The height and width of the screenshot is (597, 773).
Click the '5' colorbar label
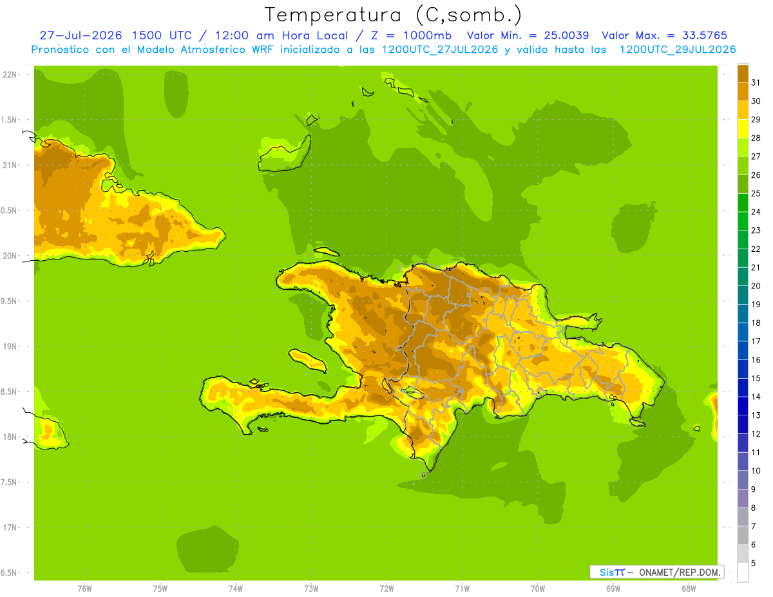[754, 563]
